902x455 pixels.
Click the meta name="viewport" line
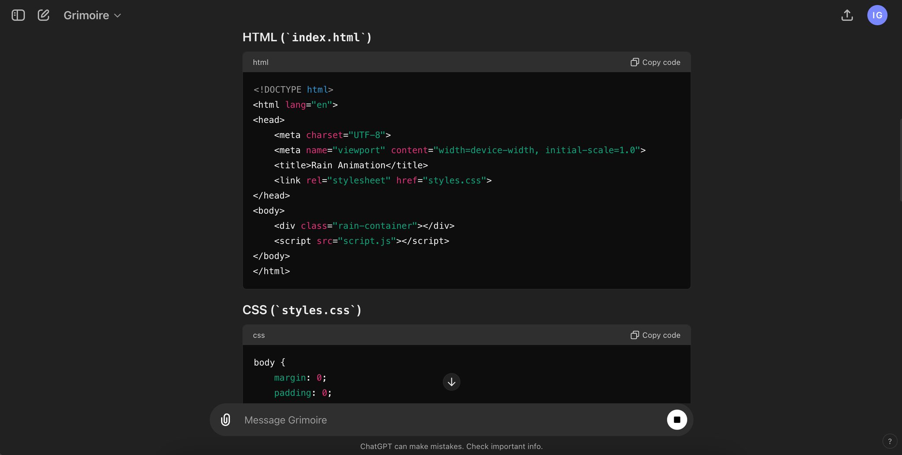click(x=460, y=150)
